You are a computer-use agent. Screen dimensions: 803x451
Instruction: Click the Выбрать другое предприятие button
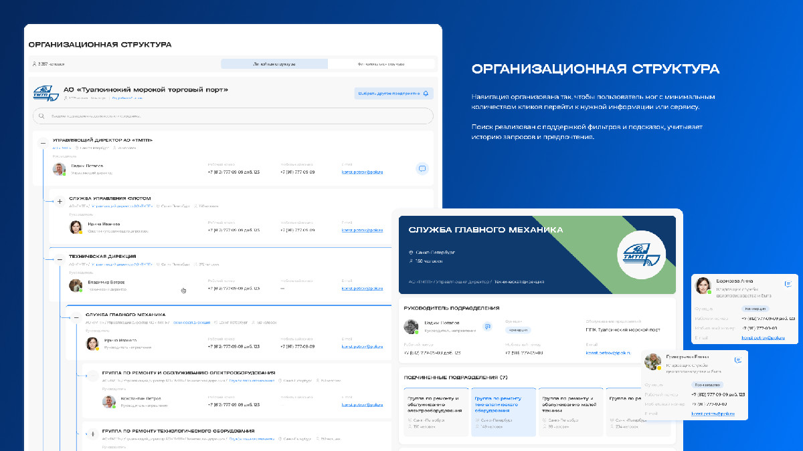[x=393, y=94]
